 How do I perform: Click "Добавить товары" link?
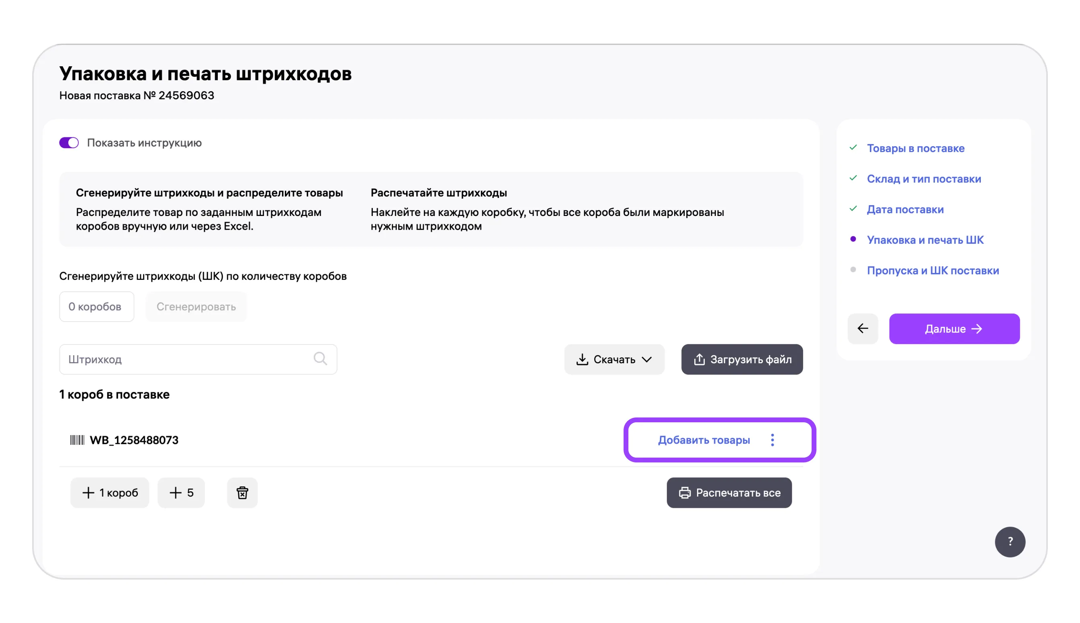click(x=704, y=440)
